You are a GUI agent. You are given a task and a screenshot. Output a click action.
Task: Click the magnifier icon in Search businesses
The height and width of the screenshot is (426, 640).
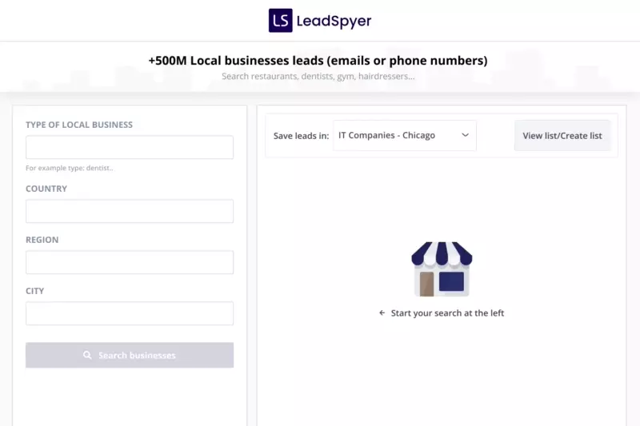click(x=87, y=355)
